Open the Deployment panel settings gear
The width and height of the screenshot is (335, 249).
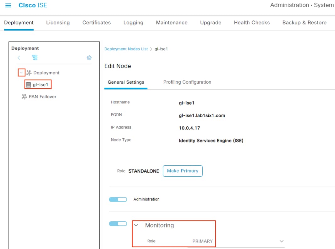pos(89,58)
